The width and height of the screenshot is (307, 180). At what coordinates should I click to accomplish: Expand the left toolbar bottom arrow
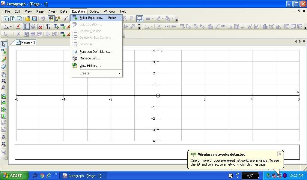click(x=6, y=158)
